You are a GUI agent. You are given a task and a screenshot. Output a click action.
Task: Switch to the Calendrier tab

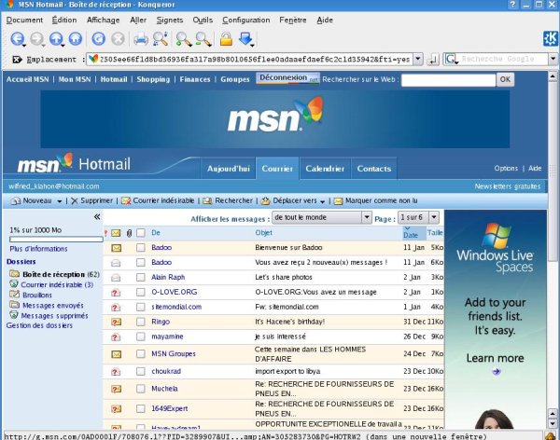tap(325, 169)
